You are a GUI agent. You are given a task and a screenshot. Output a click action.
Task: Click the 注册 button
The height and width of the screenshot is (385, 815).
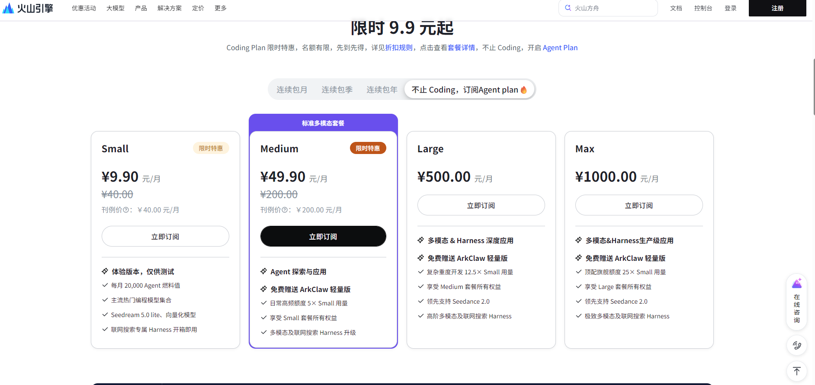click(777, 8)
